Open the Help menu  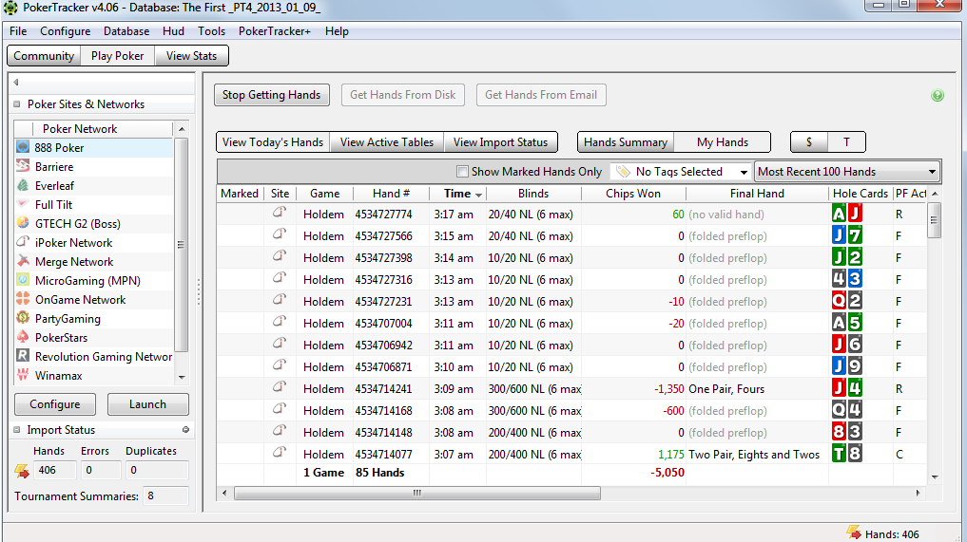337,30
